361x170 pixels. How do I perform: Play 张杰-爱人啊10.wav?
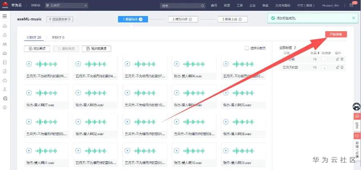point(176,151)
